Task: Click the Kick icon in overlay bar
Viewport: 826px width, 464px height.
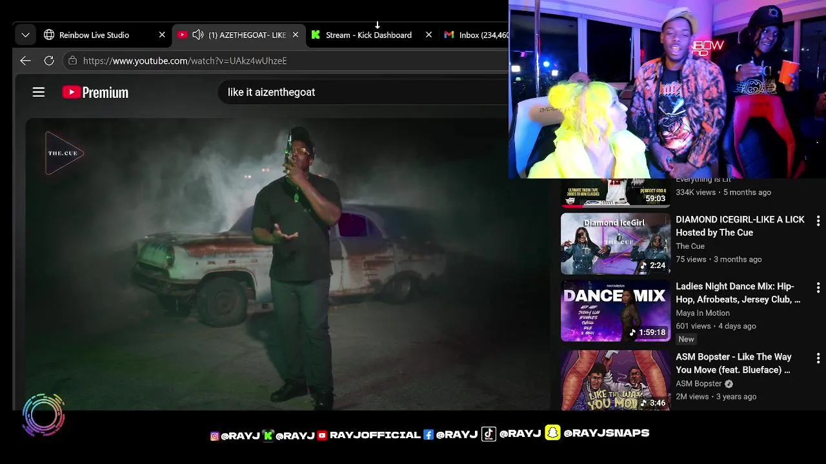Action: point(268,435)
